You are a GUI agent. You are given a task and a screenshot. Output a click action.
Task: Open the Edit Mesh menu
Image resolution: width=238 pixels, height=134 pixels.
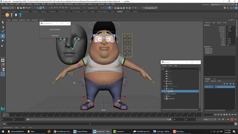(x=50, y=4)
